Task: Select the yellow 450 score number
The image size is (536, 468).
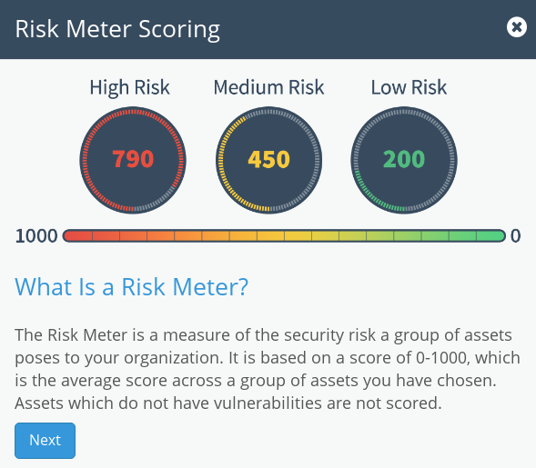Action: point(268,159)
